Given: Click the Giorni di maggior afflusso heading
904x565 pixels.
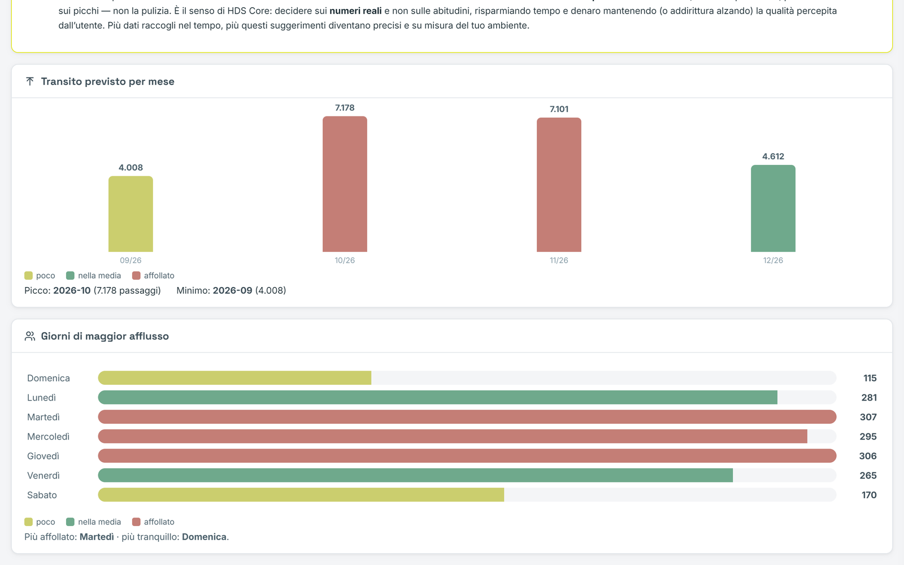Looking at the screenshot, I should (x=105, y=336).
